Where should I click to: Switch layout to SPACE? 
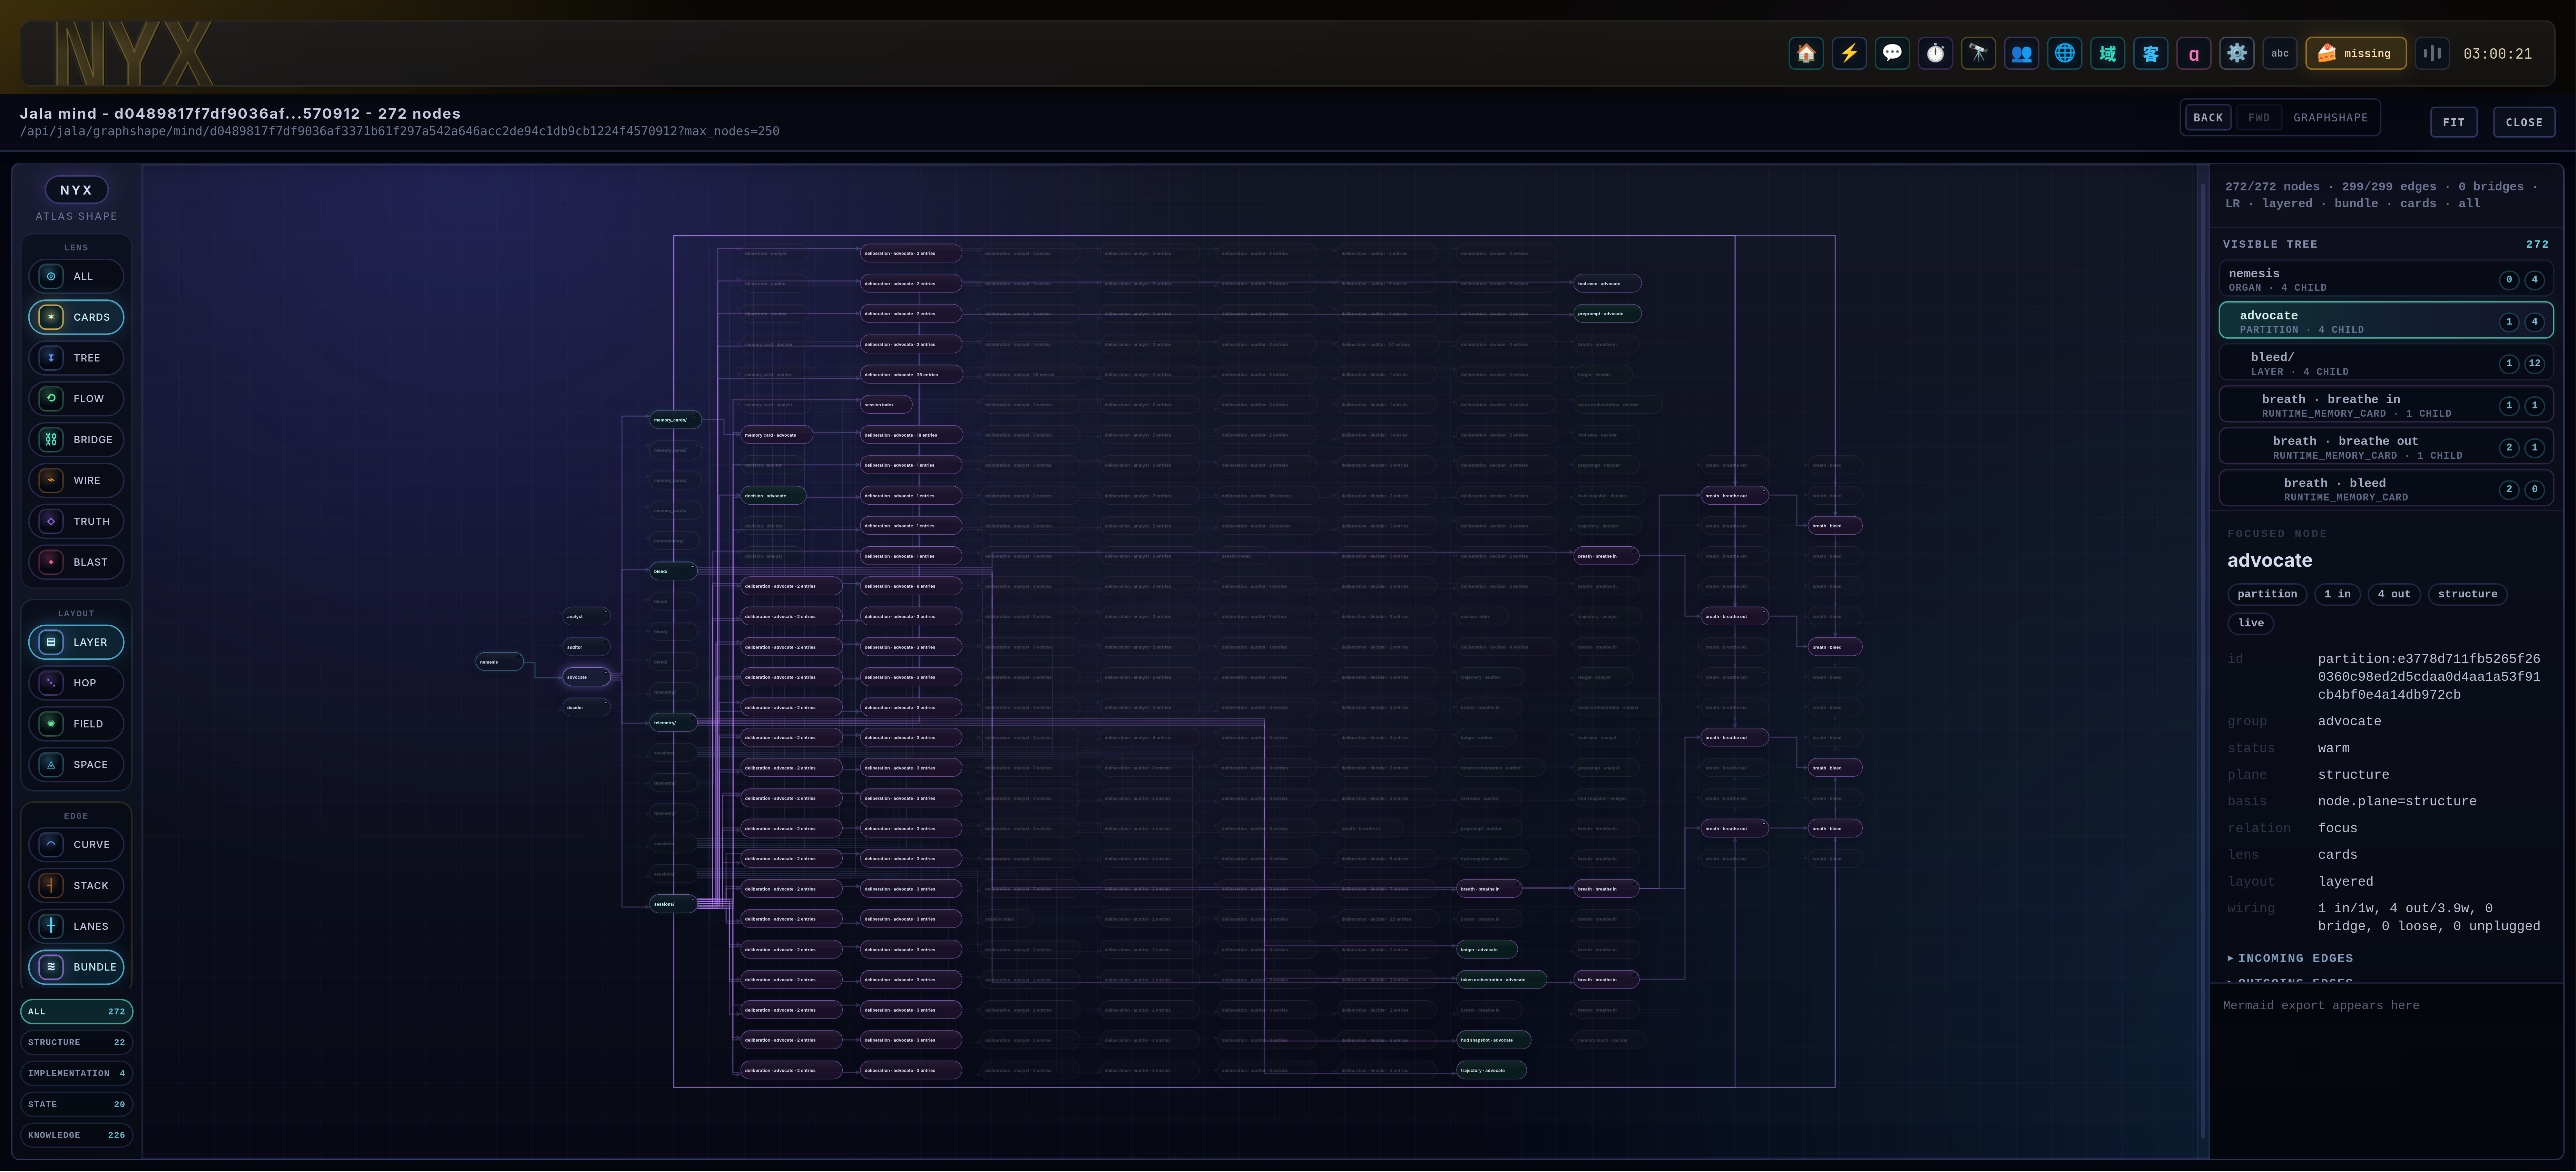click(x=76, y=765)
